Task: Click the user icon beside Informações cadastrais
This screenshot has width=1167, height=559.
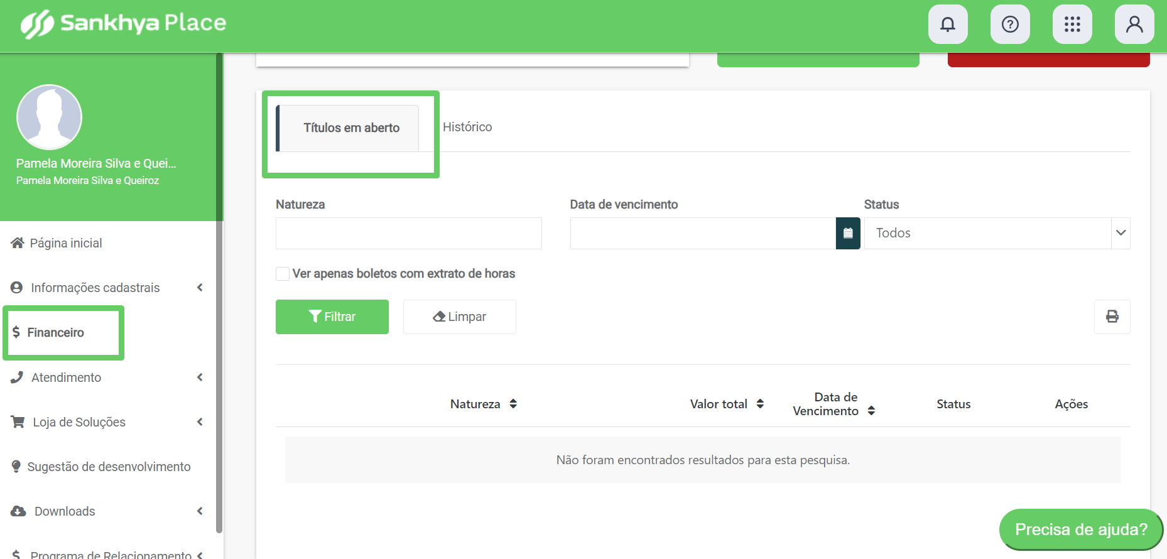Action: coord(17,288)
